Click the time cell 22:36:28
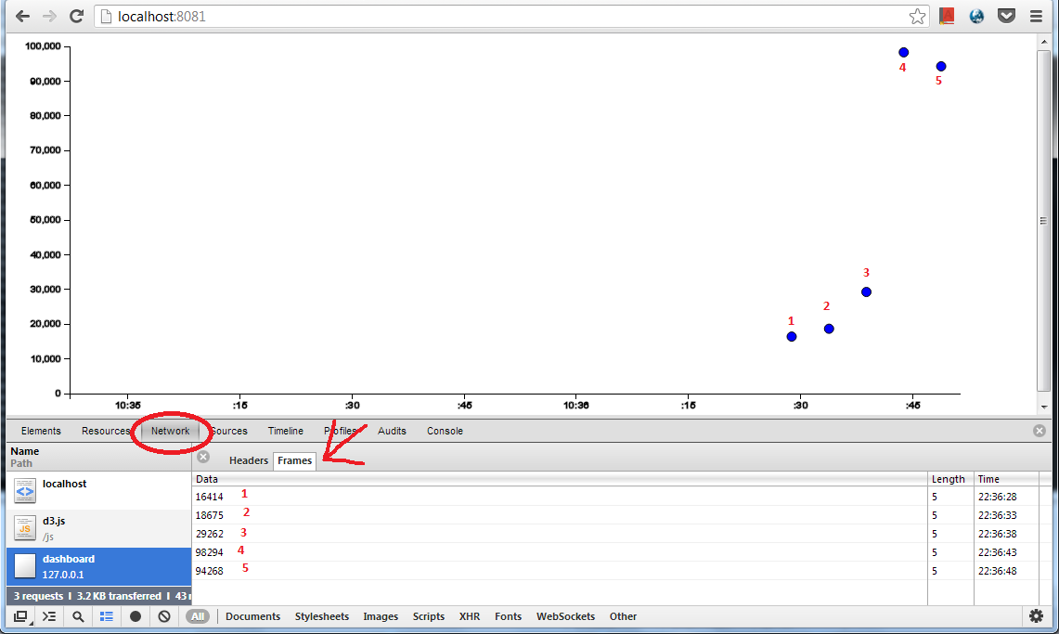Image resolution: width=1059 pixels, height=634 pixels. click(997, 497)
